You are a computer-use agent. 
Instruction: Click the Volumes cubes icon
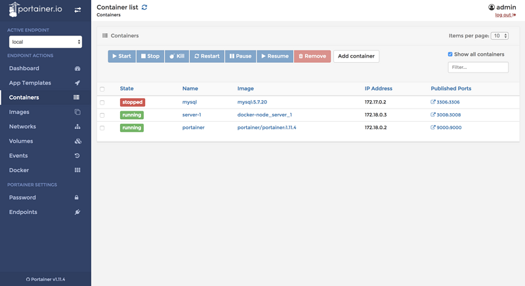point(77,141)
